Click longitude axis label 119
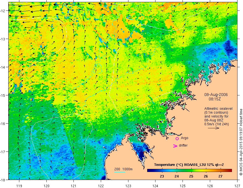The image size is (243, 188). pos(19,186)
